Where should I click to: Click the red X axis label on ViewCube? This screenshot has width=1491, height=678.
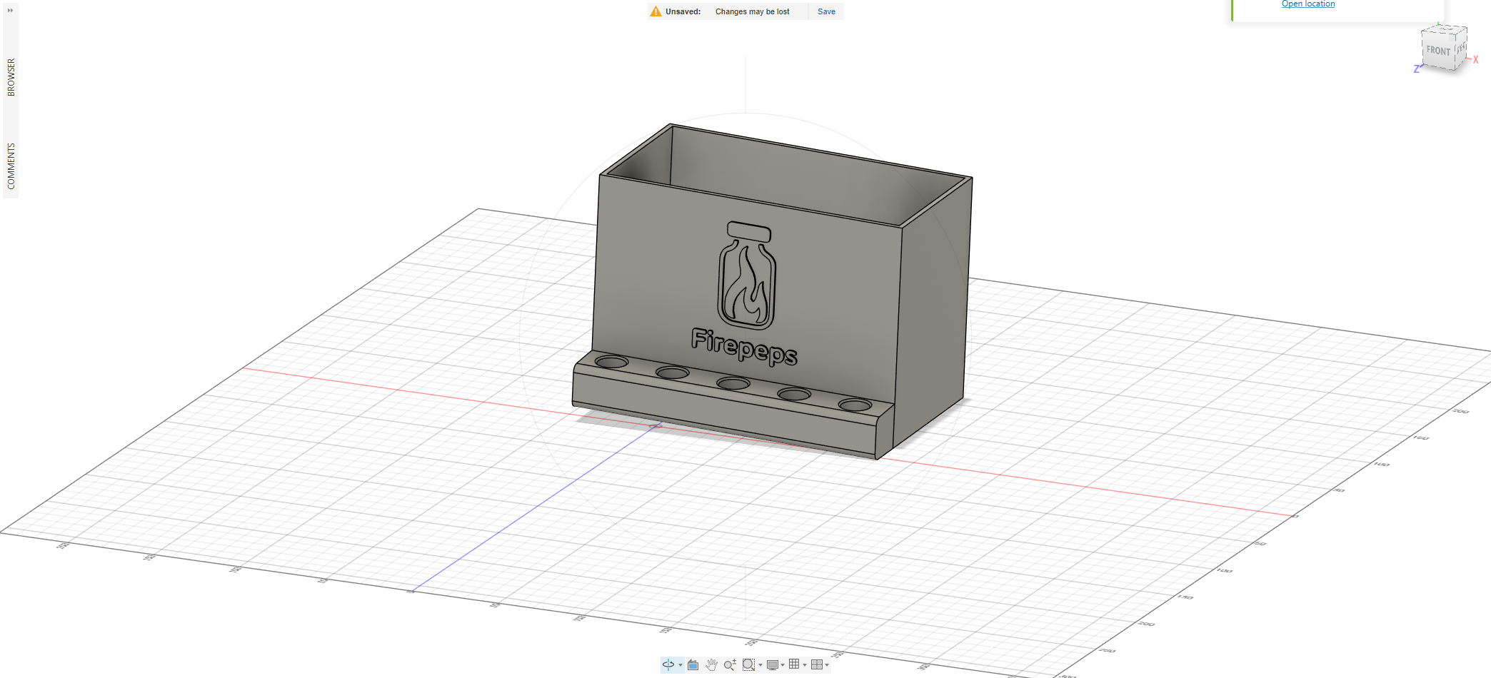(1475, 60)
